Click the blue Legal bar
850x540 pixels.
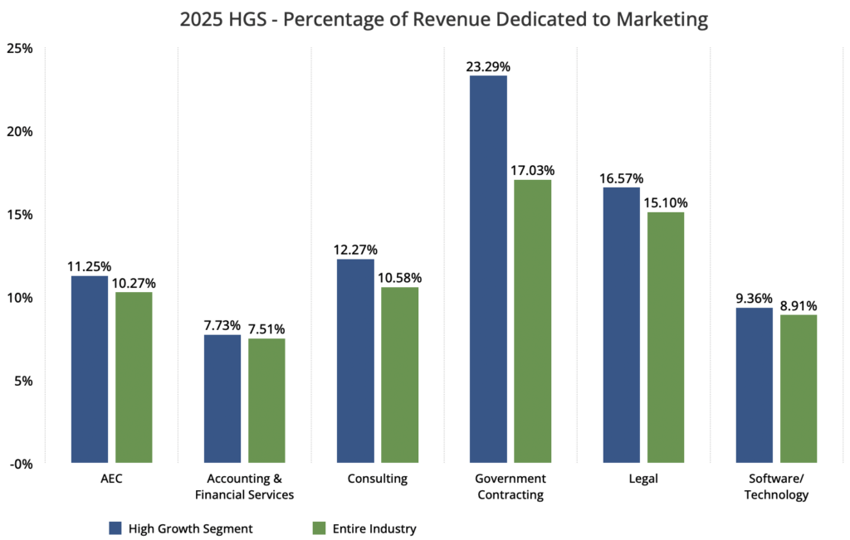(x=621, y=324)
